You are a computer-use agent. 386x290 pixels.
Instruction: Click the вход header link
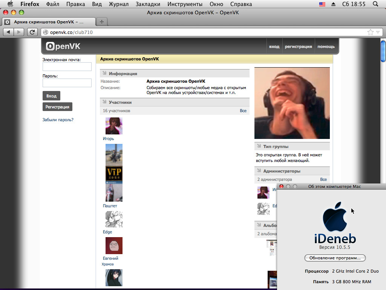(x=274, y=46)
